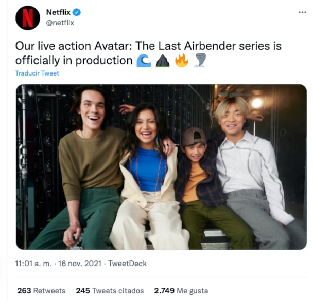Open the @netflix handle link
The width and height of the screenshot is (313, 301).
tap(60, 23)
